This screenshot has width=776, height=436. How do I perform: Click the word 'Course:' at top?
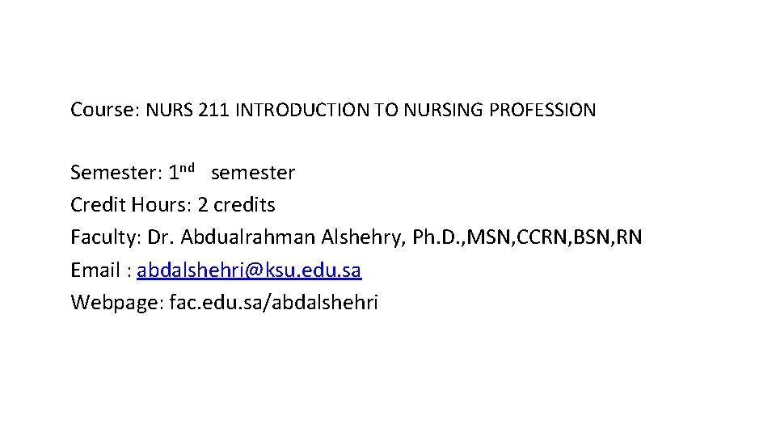(105, 109)
